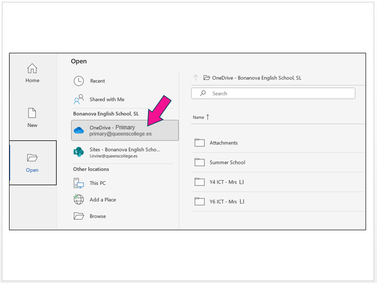377x283 pixels.
Task: Open the Y4 ICT folder
Action: tap(227, 182)
